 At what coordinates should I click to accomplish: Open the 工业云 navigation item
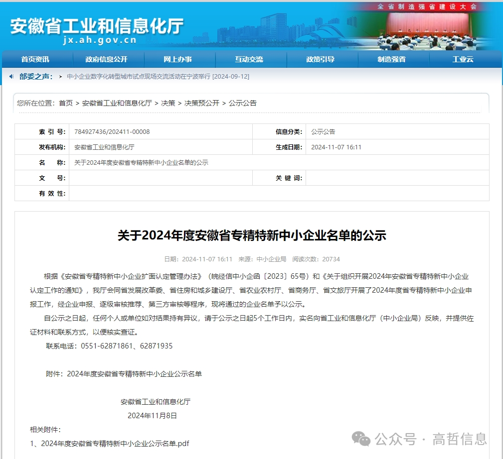point(463,59)
